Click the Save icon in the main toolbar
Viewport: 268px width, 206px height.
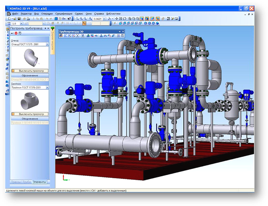18,19
